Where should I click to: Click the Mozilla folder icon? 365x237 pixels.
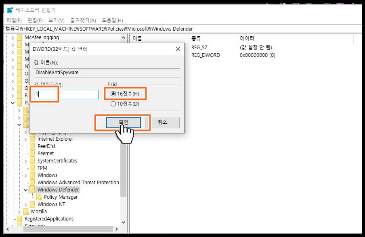26,212
